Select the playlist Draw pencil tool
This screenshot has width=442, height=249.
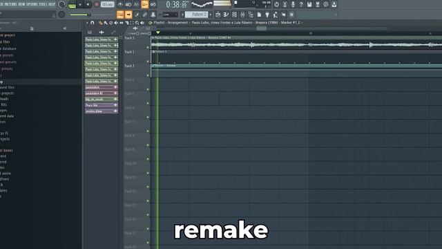tap(100, 23)
